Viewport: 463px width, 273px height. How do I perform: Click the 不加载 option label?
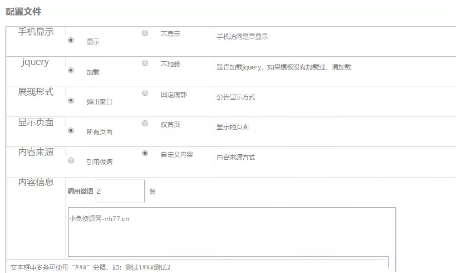pyautogui.click(x=170, y=65)
